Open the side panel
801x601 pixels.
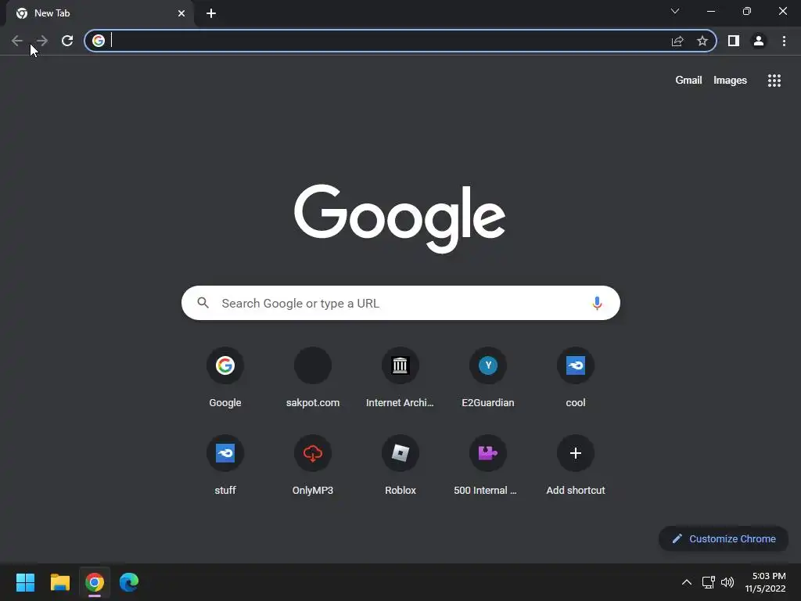tap(734, 41)
